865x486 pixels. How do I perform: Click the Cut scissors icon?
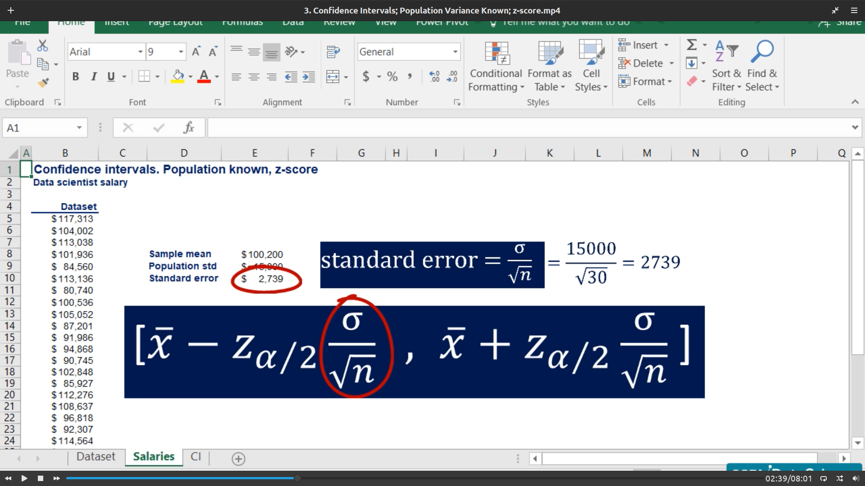[x=42, y=45]
